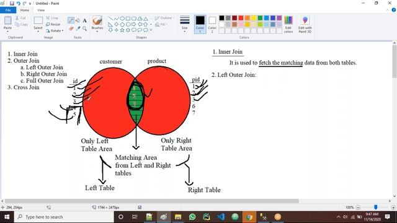Choose the Rounded rectangle shape

coord(134,19)
